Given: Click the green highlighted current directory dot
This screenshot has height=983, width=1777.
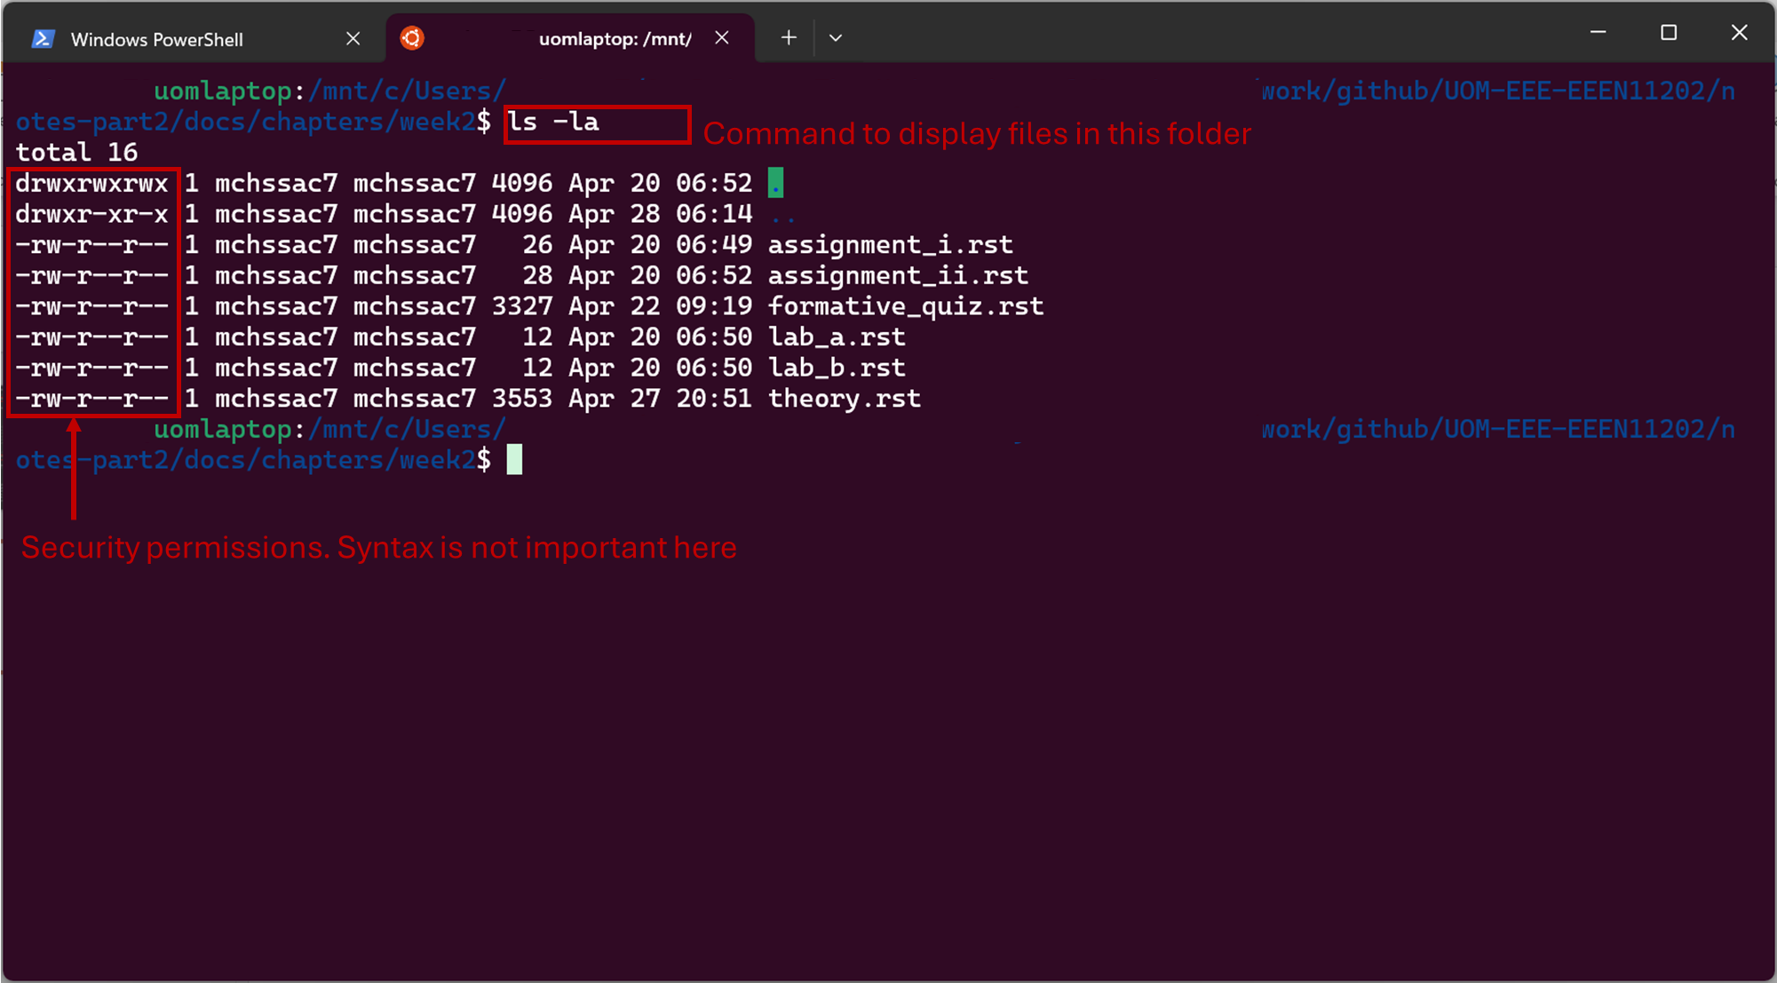Looking at the screenshot, I should pyautogui.click(x=775, y=183).
